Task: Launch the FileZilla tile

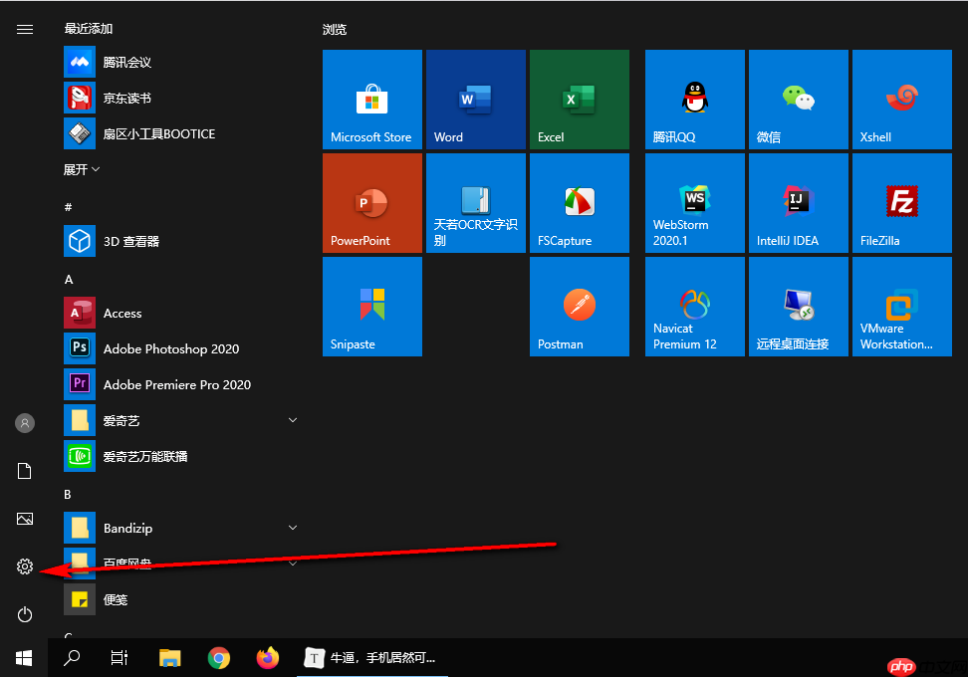Action: click(901, 203)
